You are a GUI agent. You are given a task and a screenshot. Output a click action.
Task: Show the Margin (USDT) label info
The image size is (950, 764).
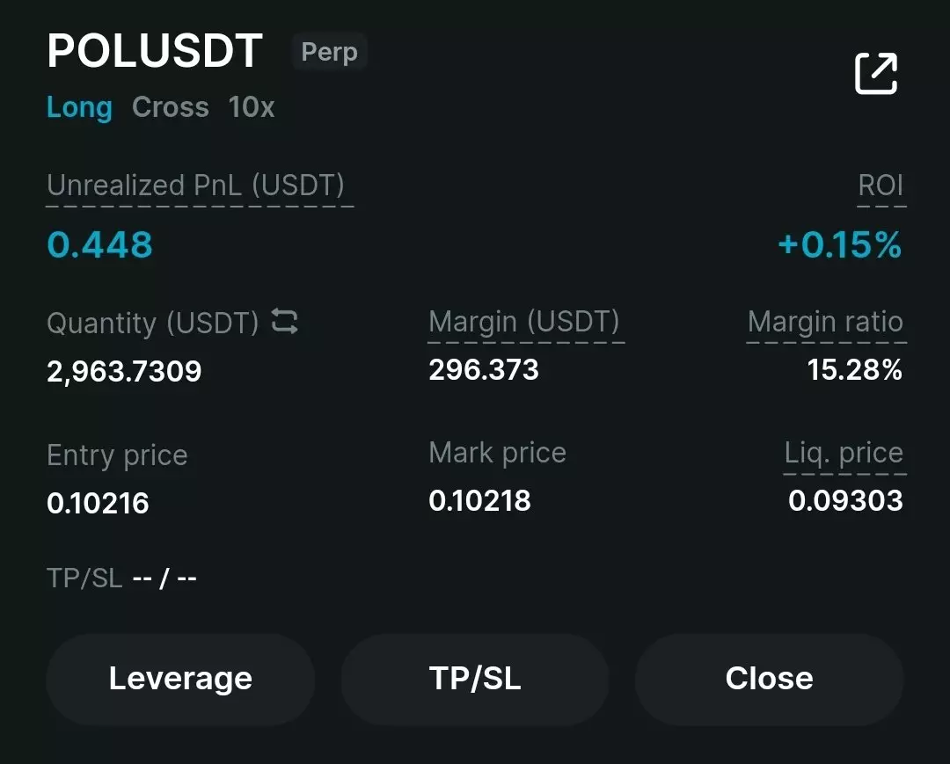point(524,322)
